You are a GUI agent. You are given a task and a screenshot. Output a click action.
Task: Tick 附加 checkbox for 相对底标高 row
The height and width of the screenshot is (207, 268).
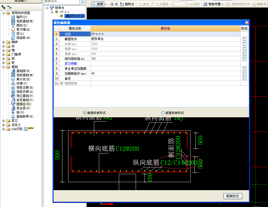click(x=244, y=59)
